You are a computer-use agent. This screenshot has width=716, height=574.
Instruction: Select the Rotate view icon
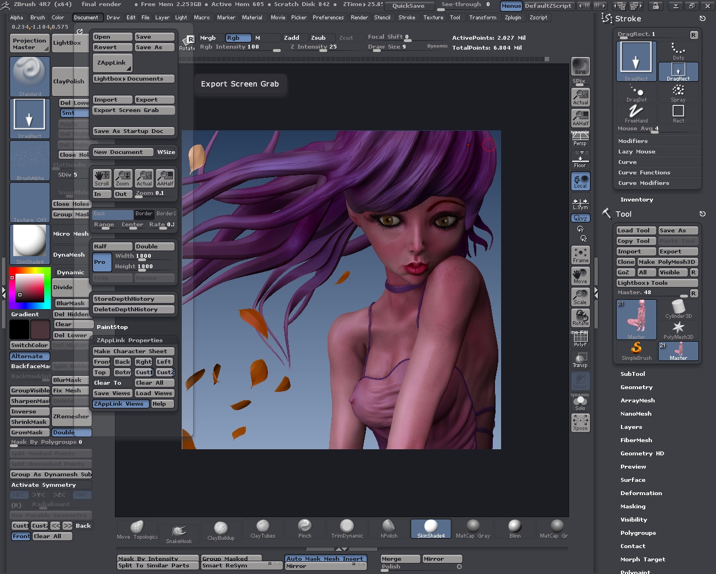click(x=580, y=318)
